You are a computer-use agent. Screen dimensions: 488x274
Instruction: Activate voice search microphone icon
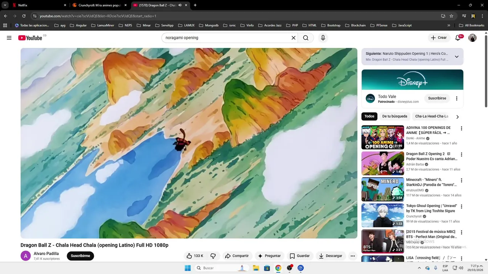[x=323, y=38]
